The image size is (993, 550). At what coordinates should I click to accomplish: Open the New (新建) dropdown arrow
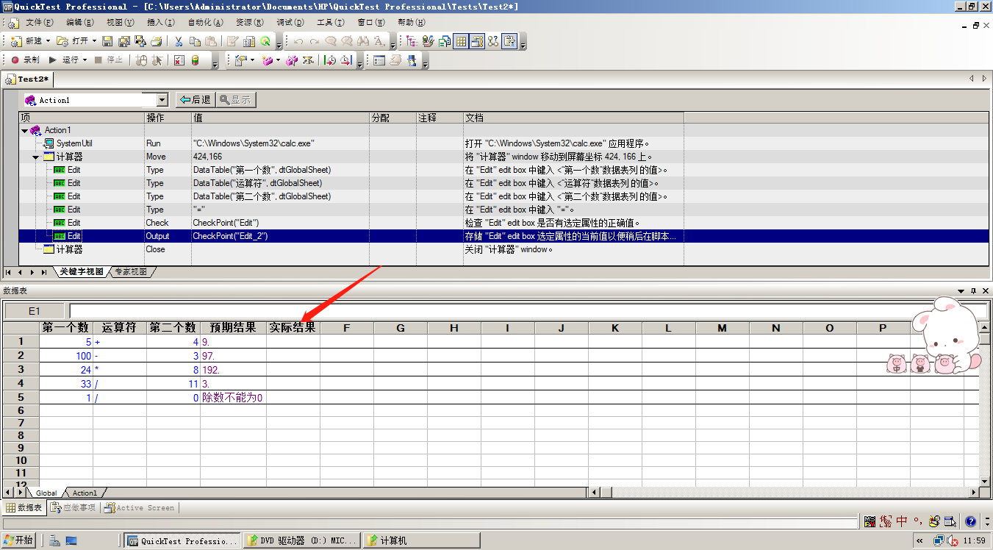(x=49, y=41)
